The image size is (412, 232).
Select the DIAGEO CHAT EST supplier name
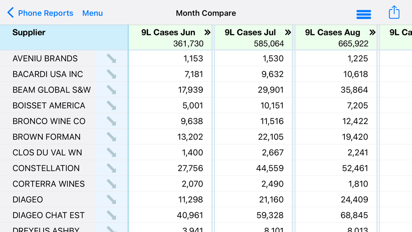tap(48, 215)
